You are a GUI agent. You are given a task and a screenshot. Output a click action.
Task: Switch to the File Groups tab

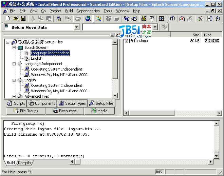(x=26, y=111)
